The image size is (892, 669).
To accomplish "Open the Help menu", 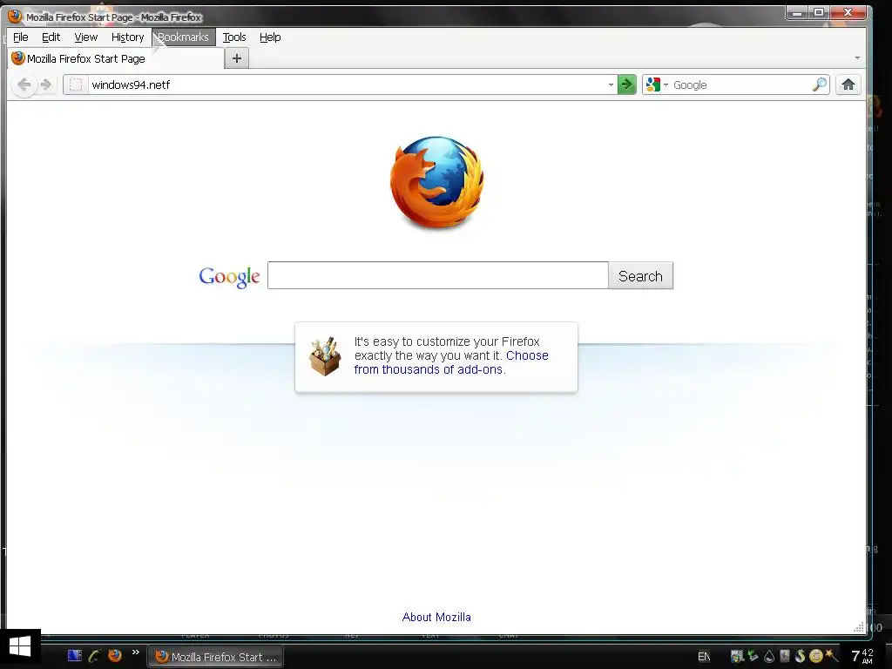I will pos(270,37).
